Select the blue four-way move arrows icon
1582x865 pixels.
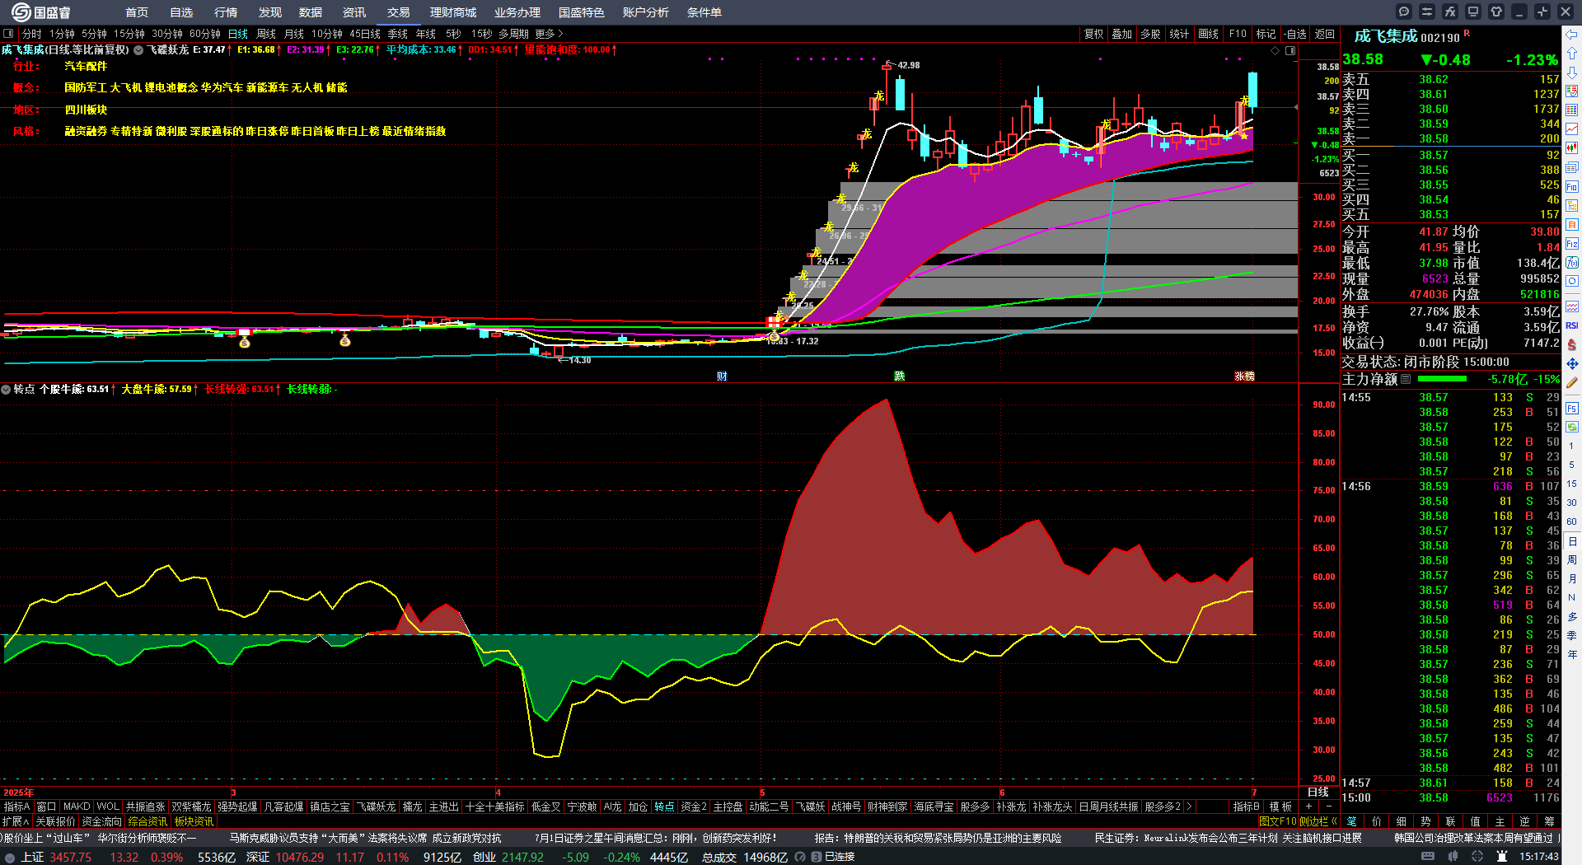pyautogui.click(x=1572, y=363)
